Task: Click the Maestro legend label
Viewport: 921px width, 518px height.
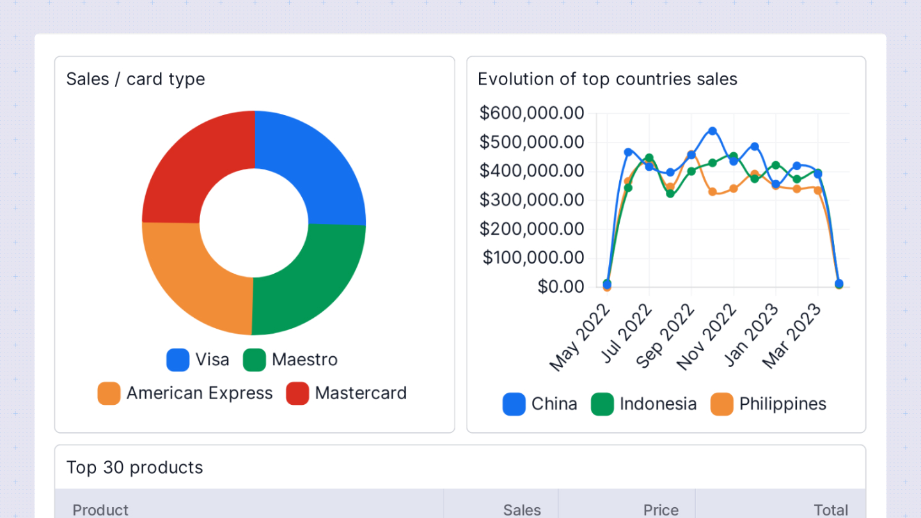Action: tap(304, 360)
